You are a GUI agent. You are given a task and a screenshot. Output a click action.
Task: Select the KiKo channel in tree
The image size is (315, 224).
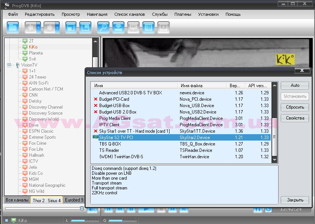pyautogui.click(x=33, y=47)
